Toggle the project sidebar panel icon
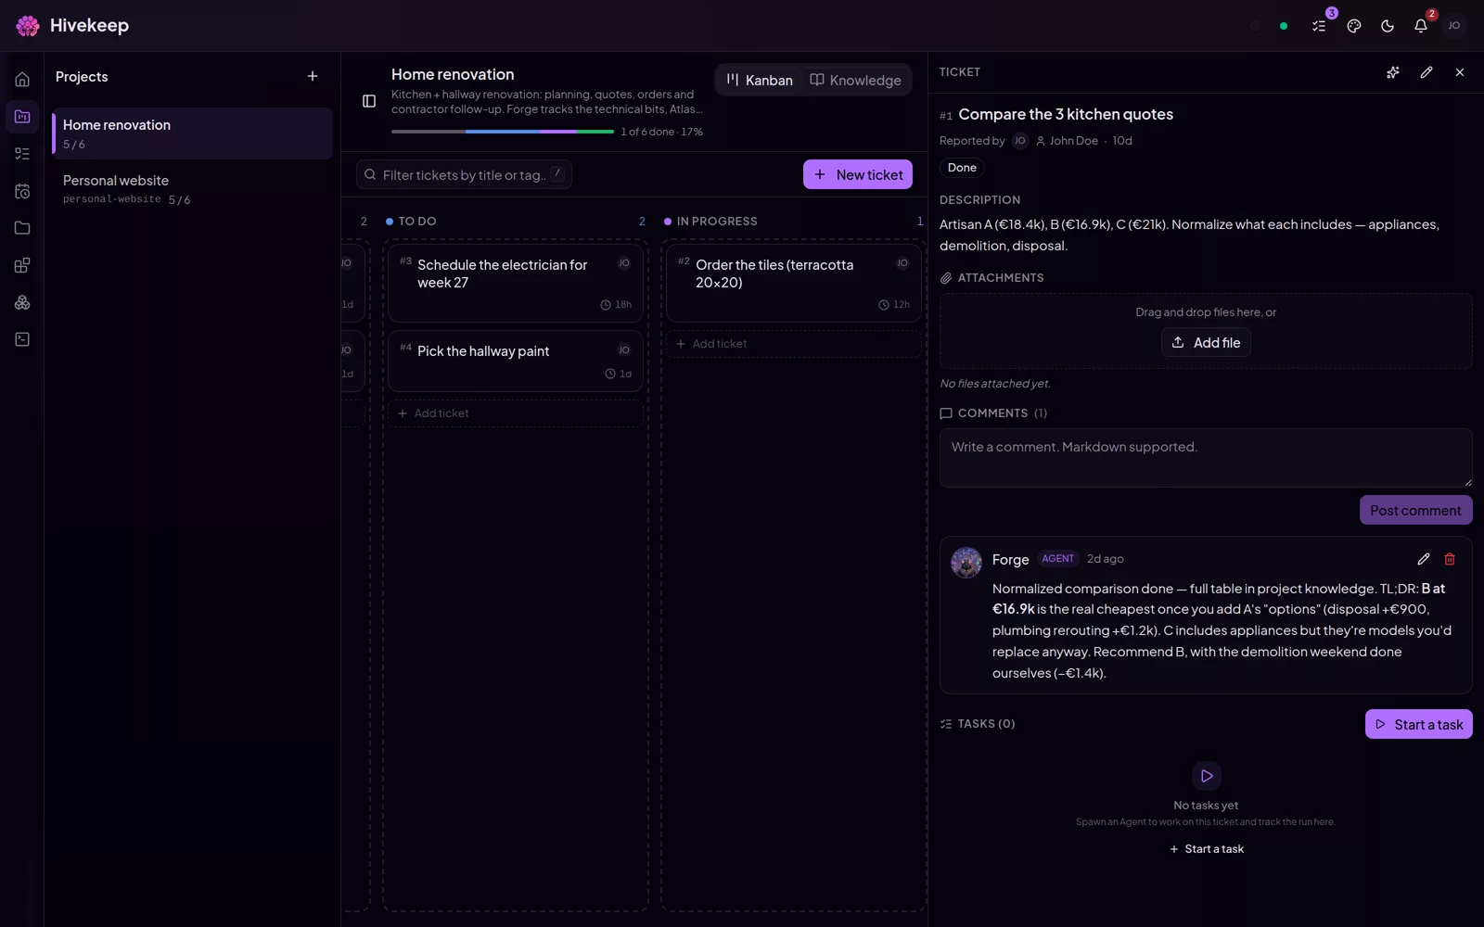Viewport: 1484px width, 927px height. (x=369, y=101)
